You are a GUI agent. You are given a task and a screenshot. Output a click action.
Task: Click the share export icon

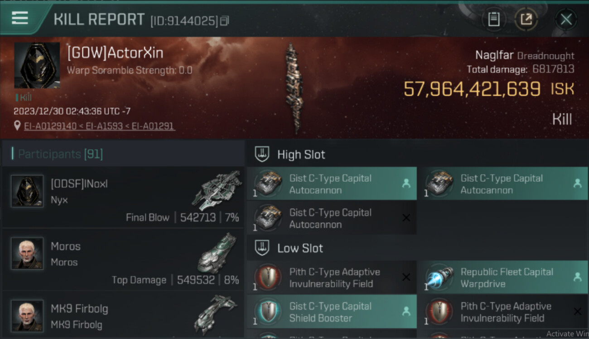click(526, 19)
